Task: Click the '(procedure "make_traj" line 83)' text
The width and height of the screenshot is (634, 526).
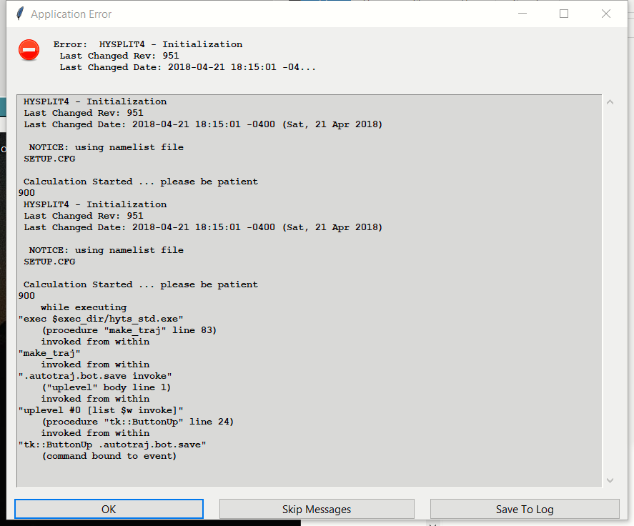Action: click(x=129, y=330)
